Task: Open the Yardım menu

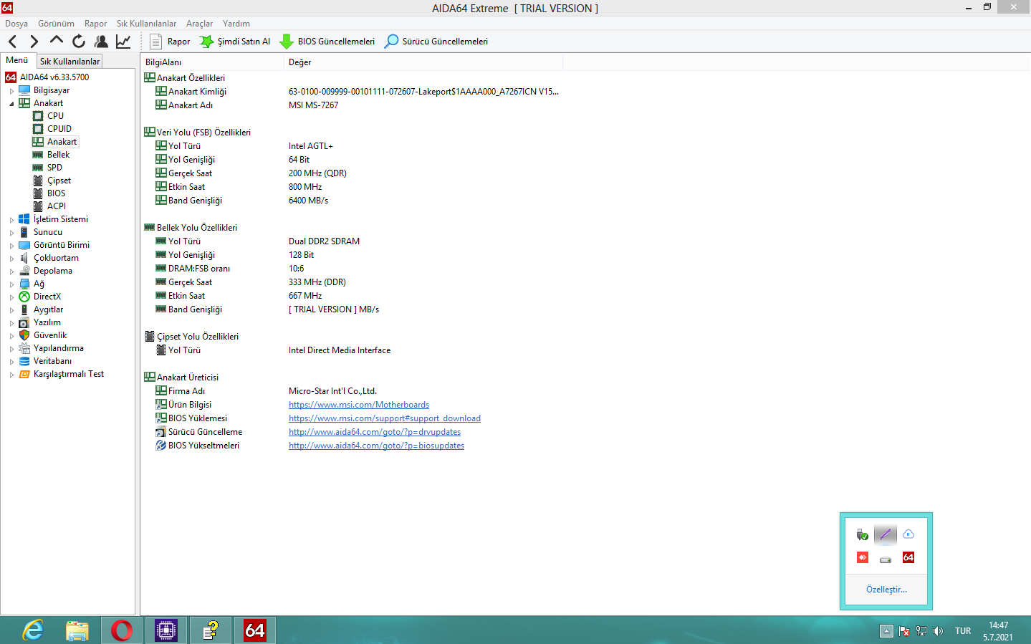Action: [236, 24]
